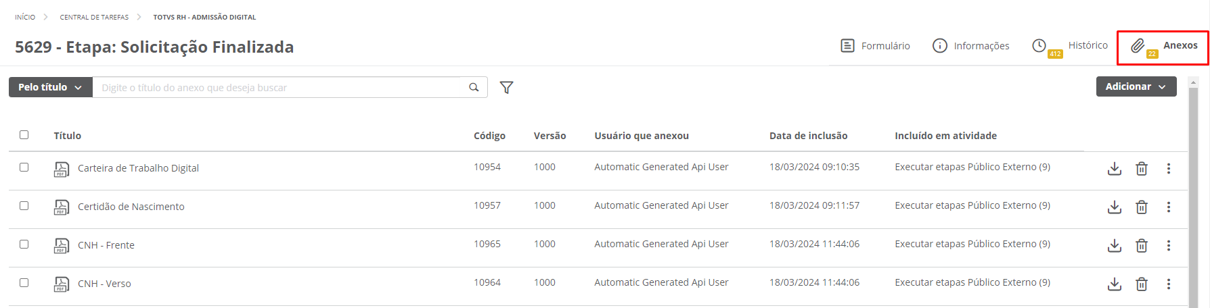The height and width of the screenshot is (308, 1210).
Task: Delete the Certidão de Nascimento attachment
Action: point(1141,207)
